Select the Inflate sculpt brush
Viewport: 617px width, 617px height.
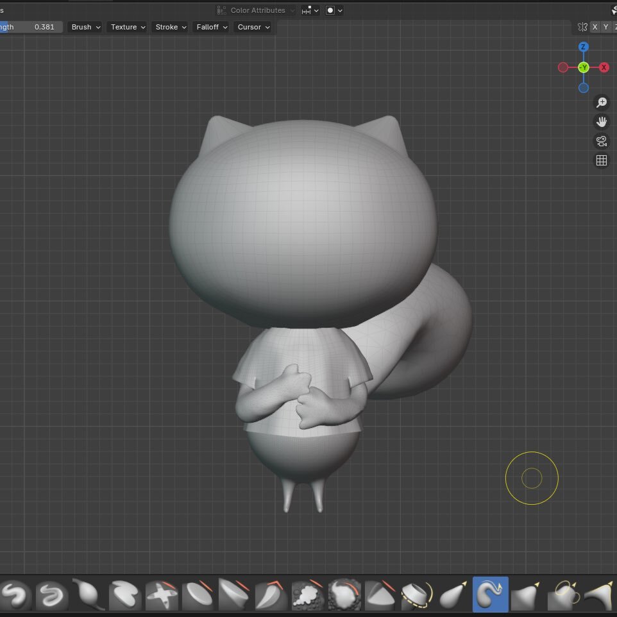(89, 595)
